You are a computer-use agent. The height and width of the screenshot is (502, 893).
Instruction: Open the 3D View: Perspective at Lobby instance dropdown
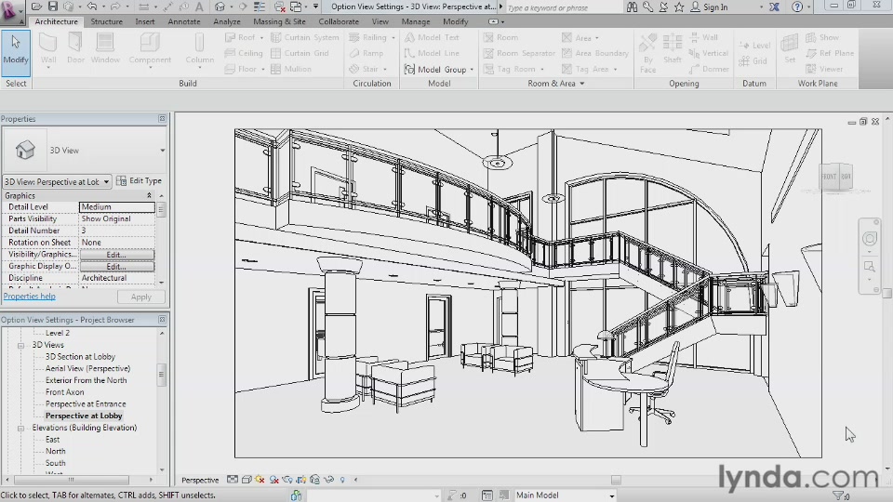(x=106, y=182)
